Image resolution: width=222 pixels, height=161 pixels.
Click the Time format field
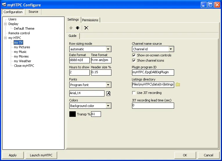pyautogui.click(x=101, y=60)
